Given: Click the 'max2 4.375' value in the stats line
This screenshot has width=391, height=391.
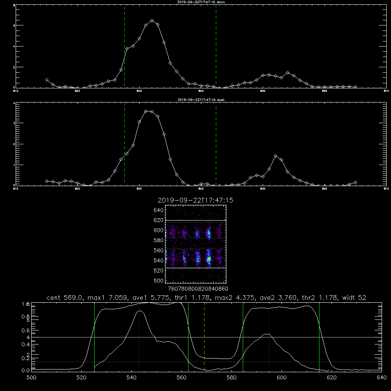Looking at the screenshot, I should (x=236, y=298).
